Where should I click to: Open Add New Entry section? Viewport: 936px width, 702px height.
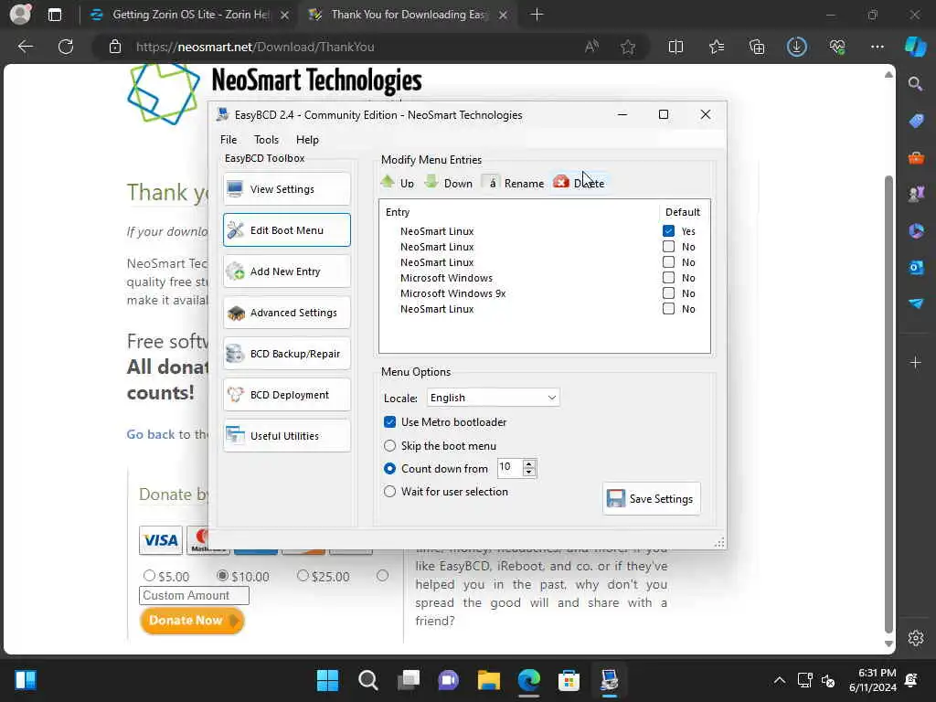(x=286, y=271)
